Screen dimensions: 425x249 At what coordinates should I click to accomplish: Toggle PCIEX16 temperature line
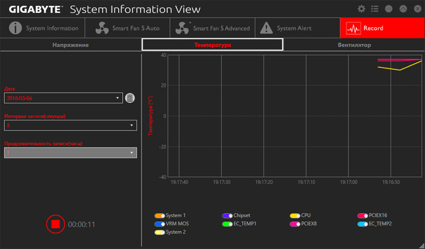click(x=362, y=216)
